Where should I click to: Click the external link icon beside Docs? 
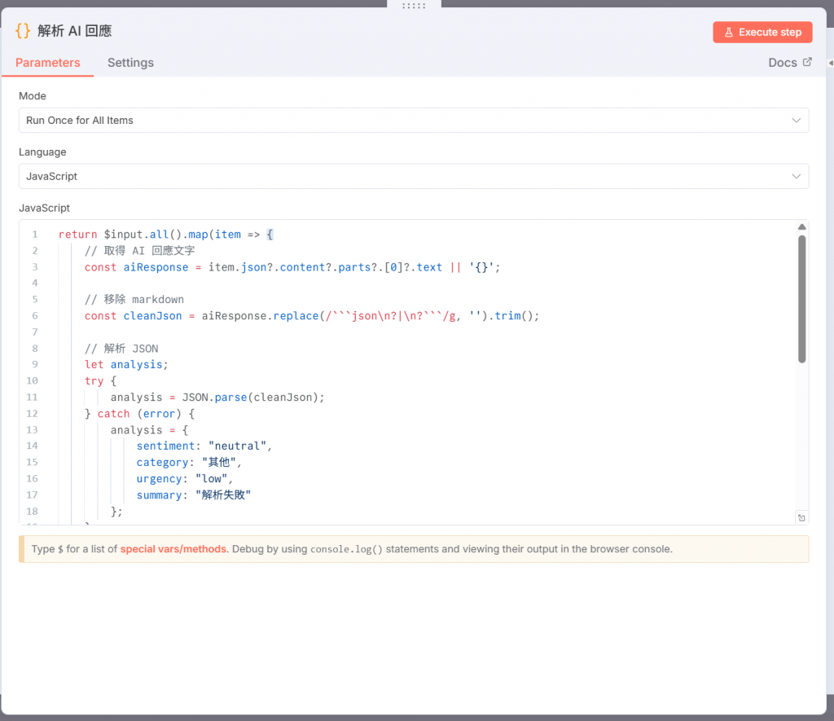point(807,62)
